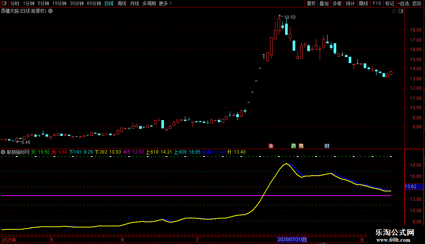Image resolution: width=425 pixels, height=244 pixels.
Task: Click the 股朋指标网 indicator name
Action: (18, 152)
